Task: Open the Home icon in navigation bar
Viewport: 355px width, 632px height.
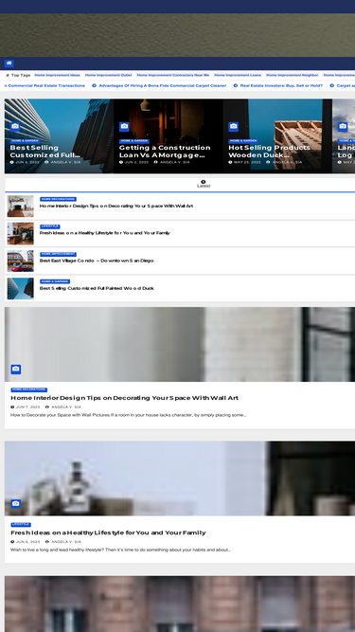Action: (9, 63)
